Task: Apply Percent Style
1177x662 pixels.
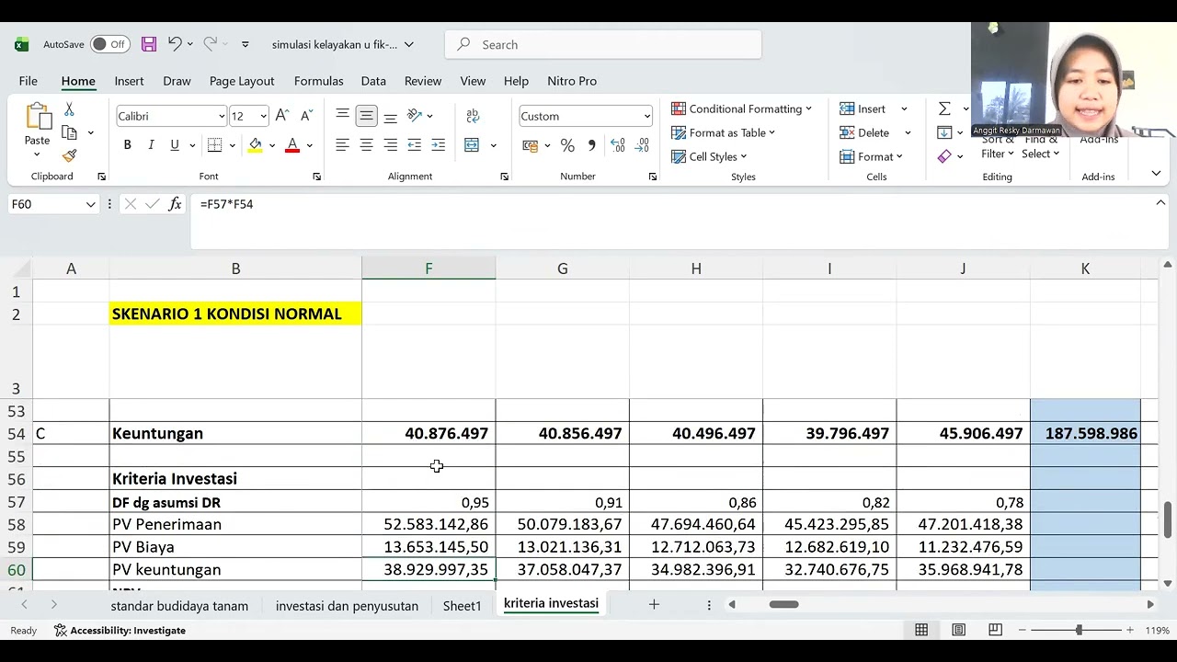Action: (567, 145)
